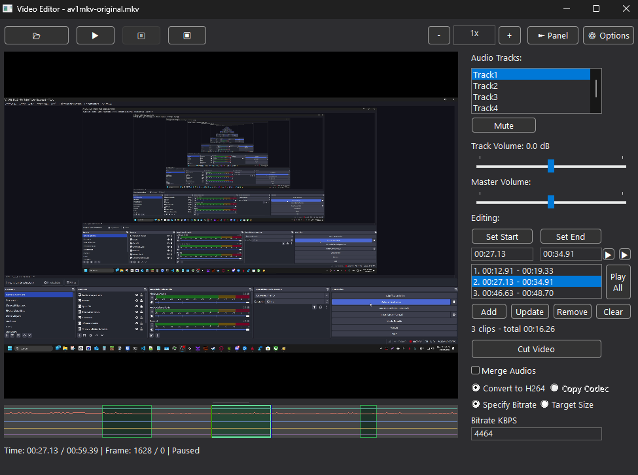Select clip 2. 00:27.13 - 00:34.91
The height and width of the screenshot is (475, 638).
[x=537, y=282]
